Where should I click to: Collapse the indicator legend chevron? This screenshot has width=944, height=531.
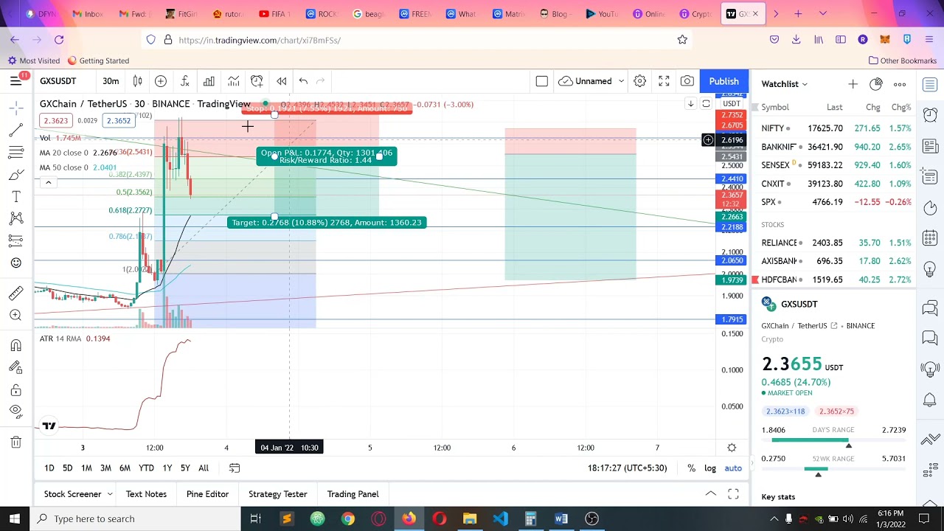(48, 182)
